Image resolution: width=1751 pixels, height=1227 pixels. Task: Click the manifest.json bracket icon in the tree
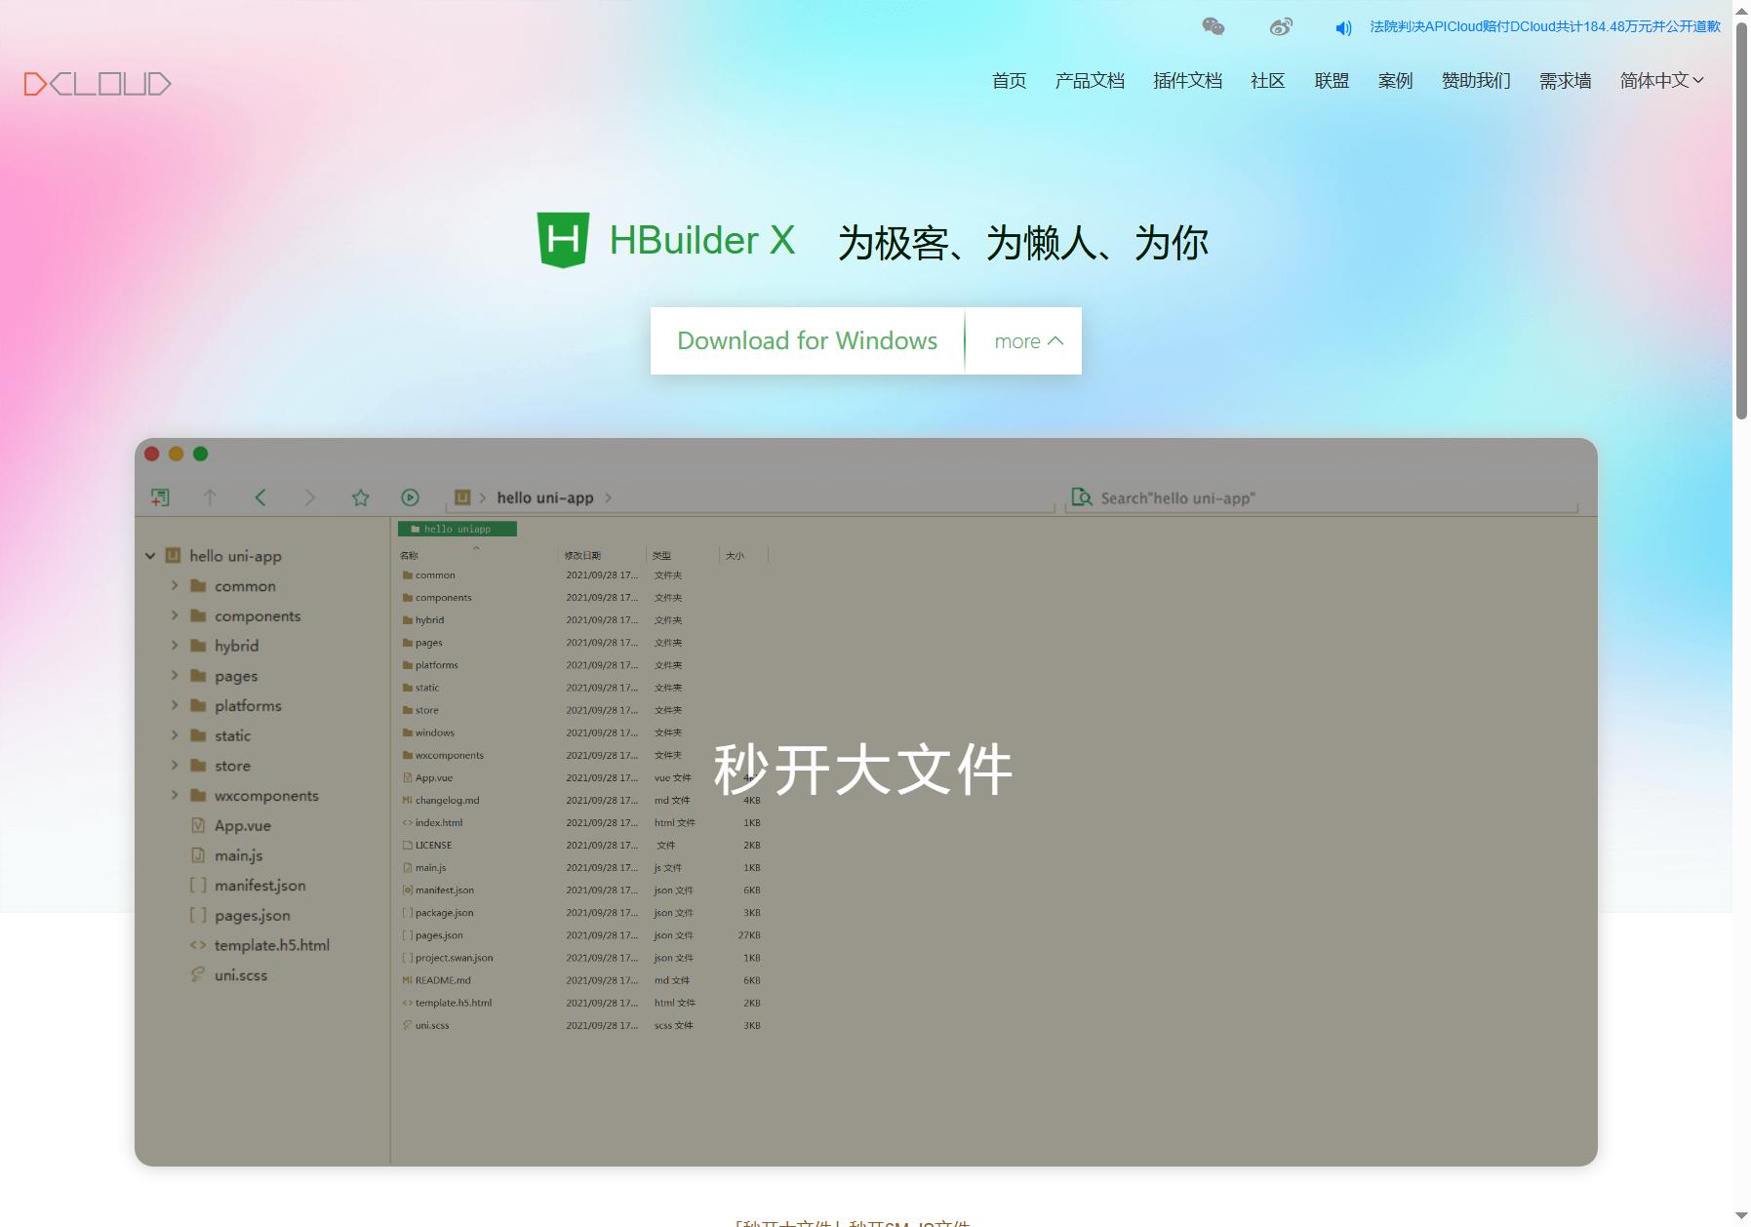[x=198, y=885]
